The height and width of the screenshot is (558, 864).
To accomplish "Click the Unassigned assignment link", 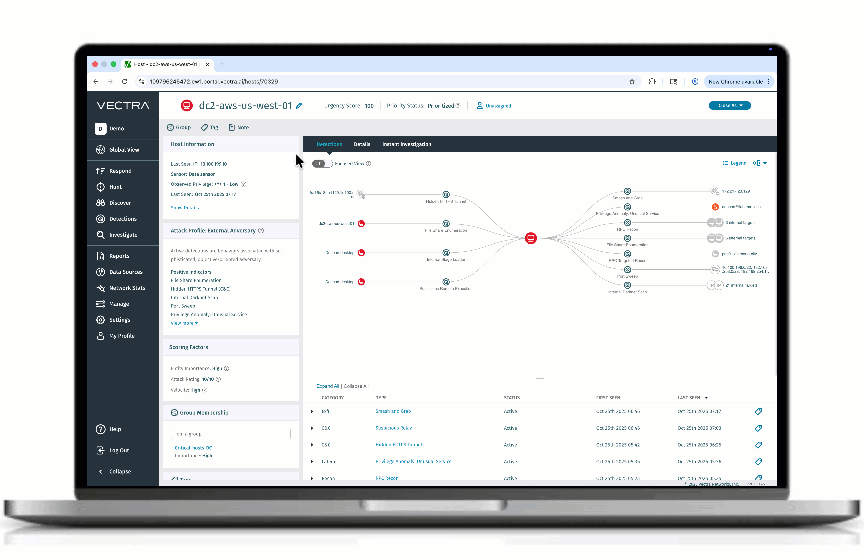I will (498, 106).
